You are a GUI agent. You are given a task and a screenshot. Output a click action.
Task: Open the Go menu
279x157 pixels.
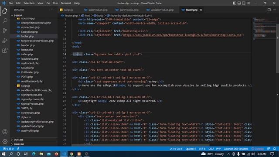48,3
